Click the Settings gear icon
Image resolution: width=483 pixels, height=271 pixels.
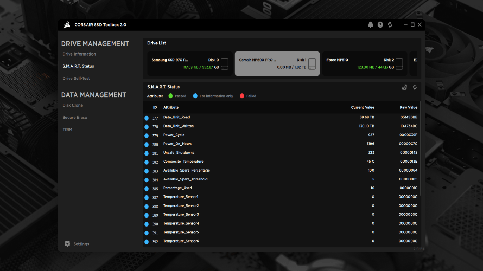[x=67, y=244]
